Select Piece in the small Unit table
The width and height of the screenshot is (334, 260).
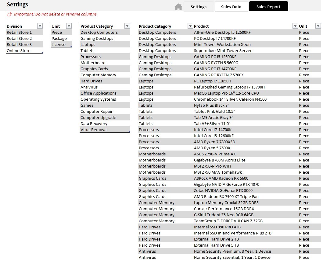[61, 32]
